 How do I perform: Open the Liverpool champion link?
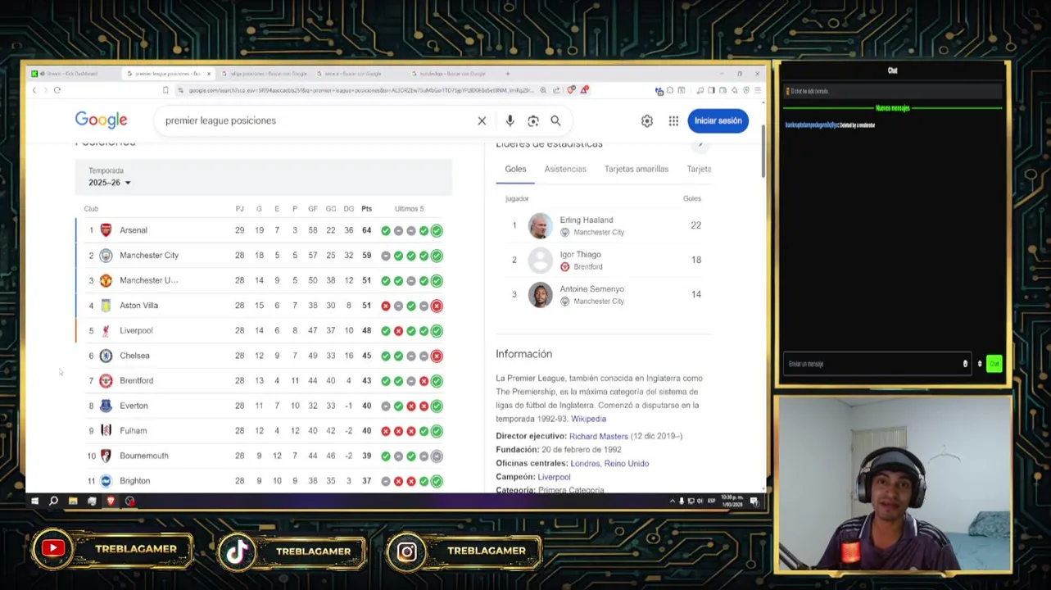(x=554, y=477)
